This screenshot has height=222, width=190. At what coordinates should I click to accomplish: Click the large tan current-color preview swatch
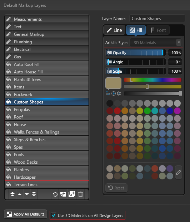(113, 83)
